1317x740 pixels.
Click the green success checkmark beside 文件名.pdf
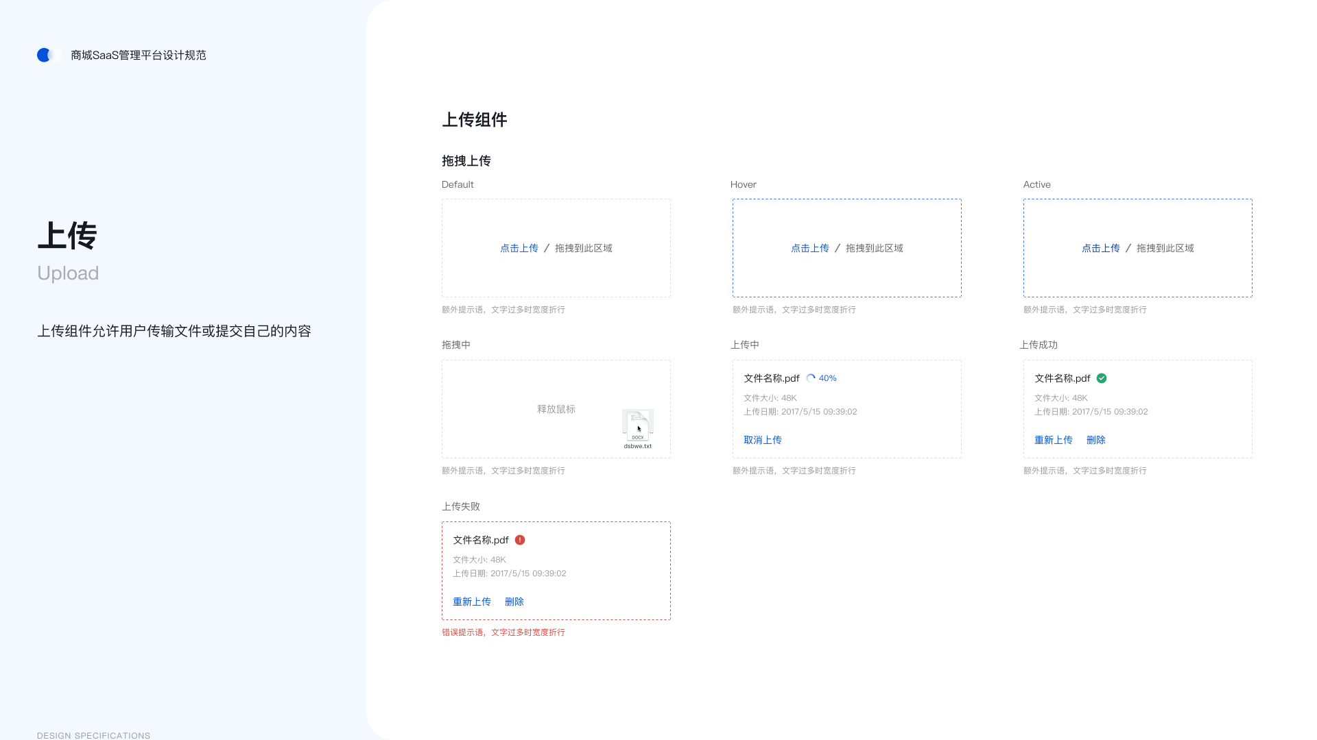[1102, 378]
